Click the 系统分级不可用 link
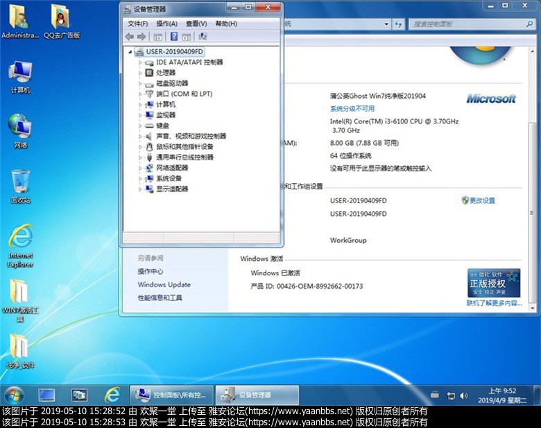The height and width of the screenshot is (428, 541). (352, 109)
